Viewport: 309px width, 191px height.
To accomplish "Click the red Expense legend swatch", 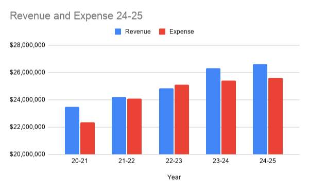I will pyautogui.click(x=162, y=32).
